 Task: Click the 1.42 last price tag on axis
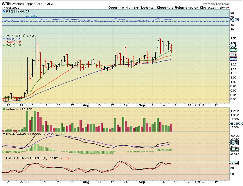(x=233, y=45)
